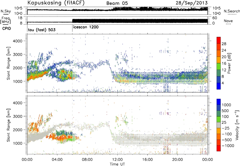Viewport: 240px width, 166px height.
Task: Click the Nave legend label
Action: (228, 21)
